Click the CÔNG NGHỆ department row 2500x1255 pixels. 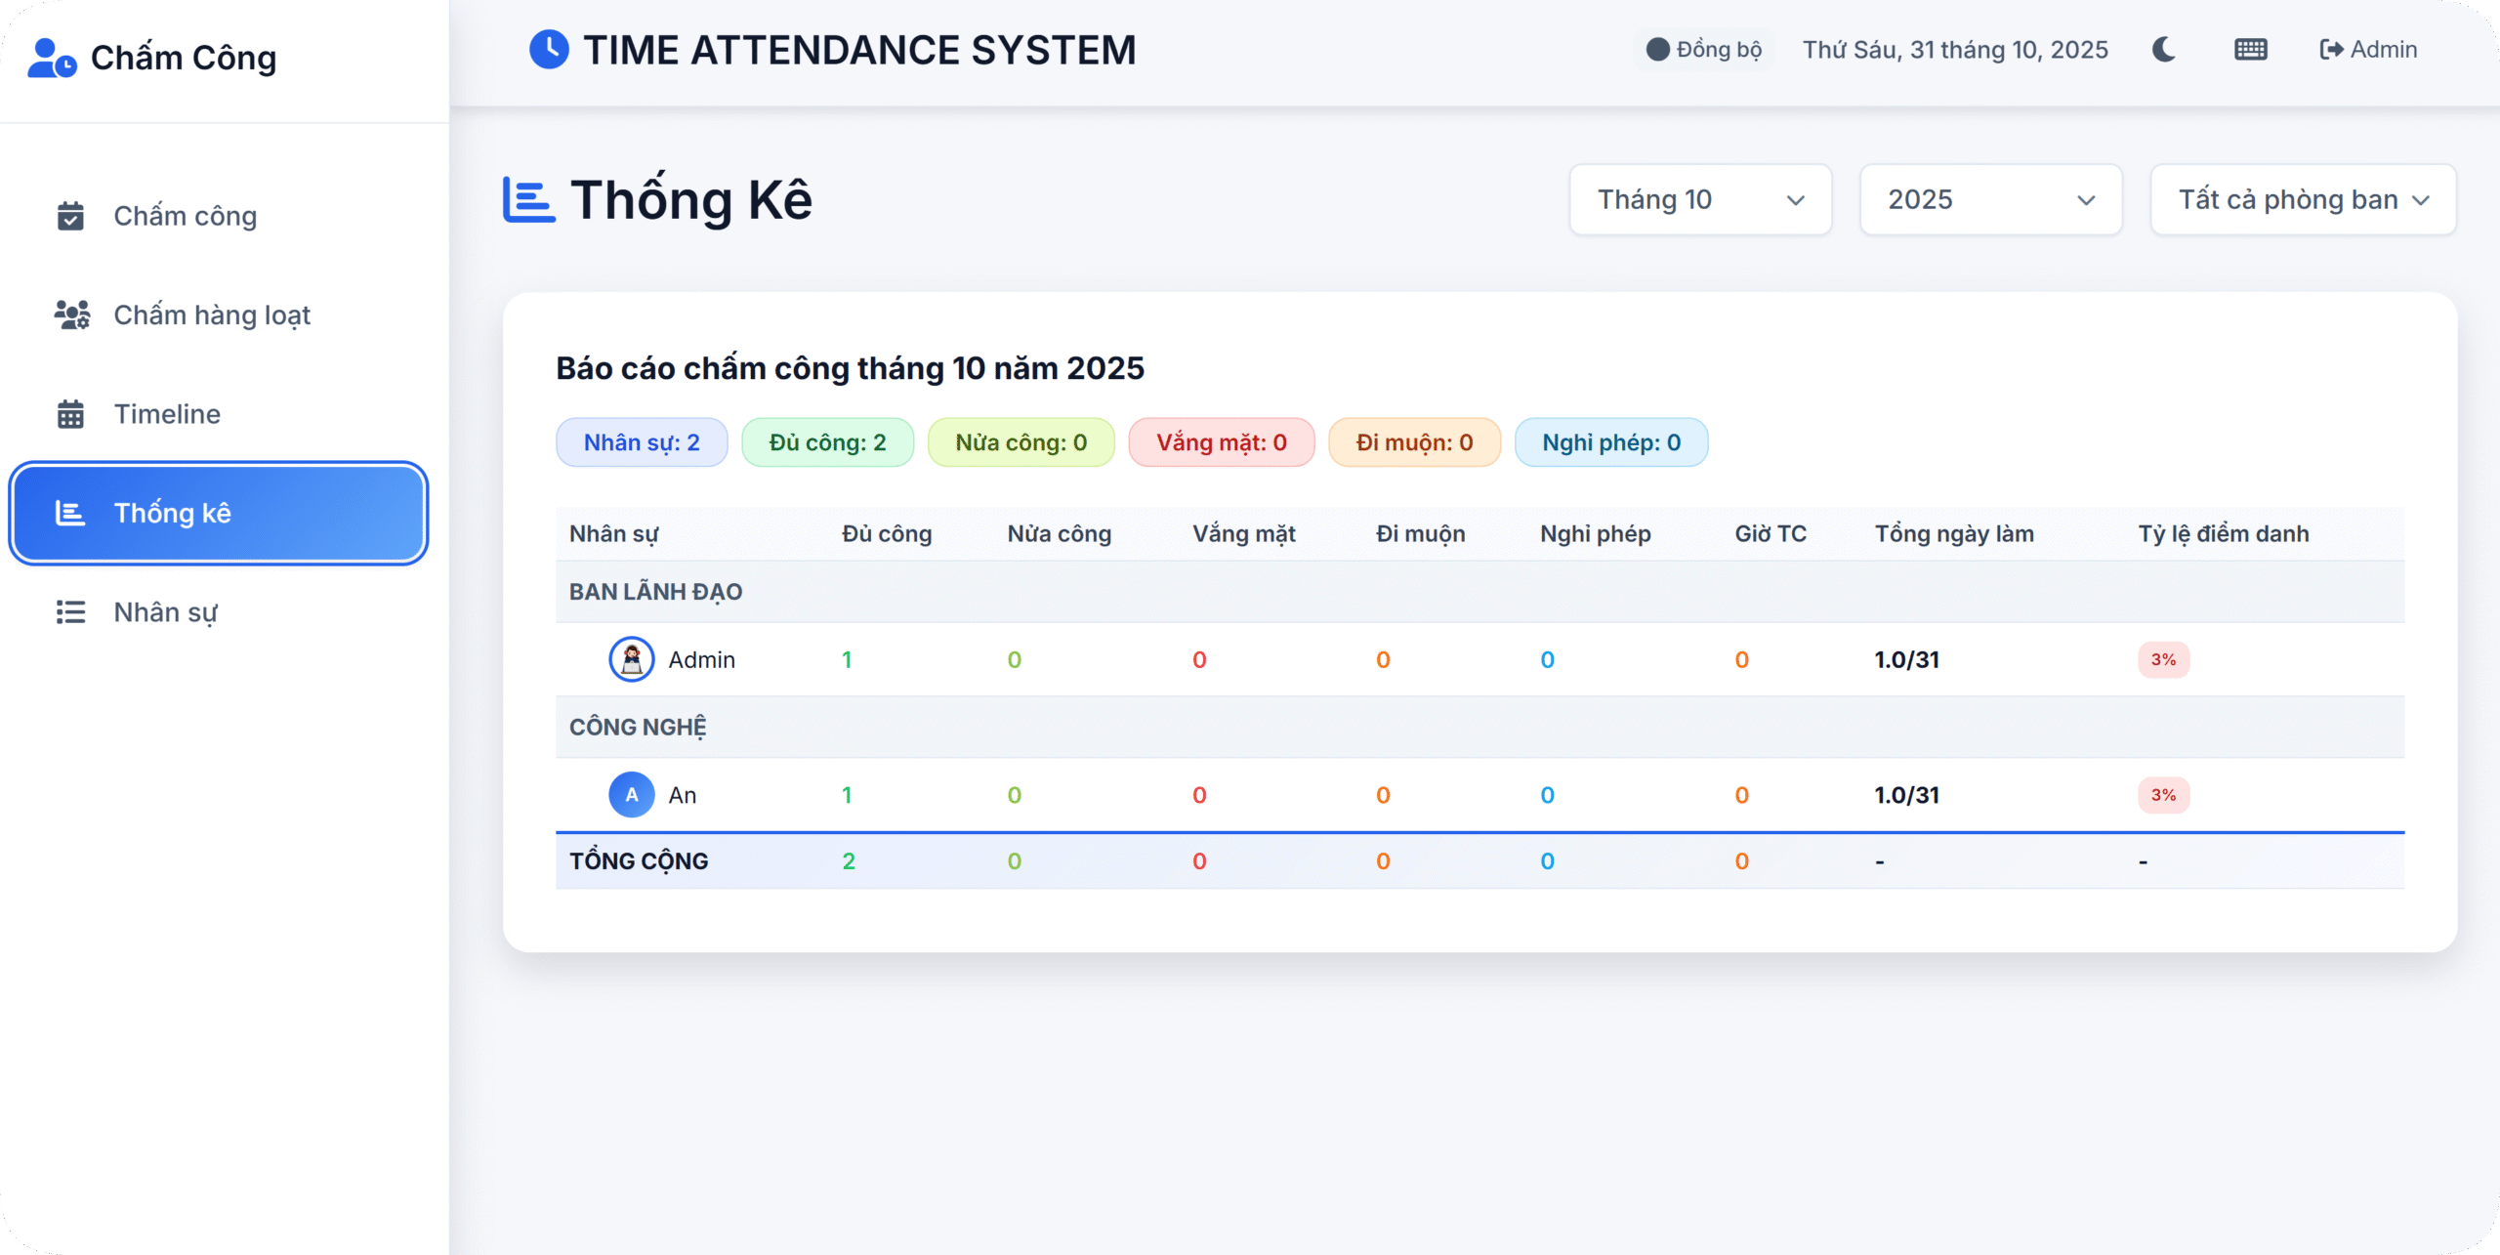(638, 728)
